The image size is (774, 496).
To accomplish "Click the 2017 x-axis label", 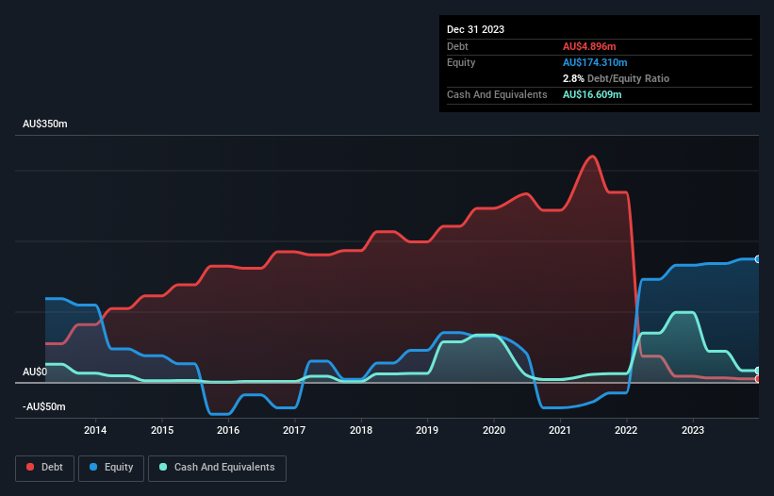I will point(294,430).
